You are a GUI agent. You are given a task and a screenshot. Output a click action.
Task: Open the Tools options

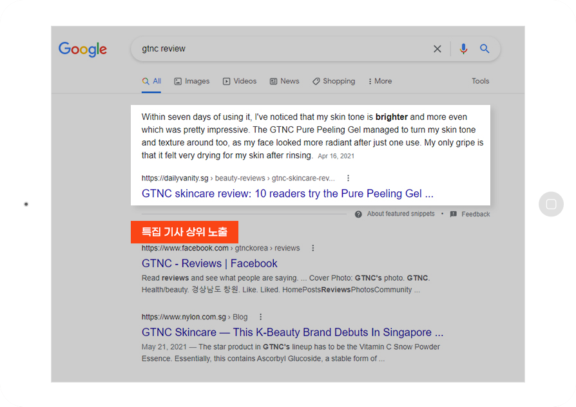pyautogui.click(x=481, y=80)
